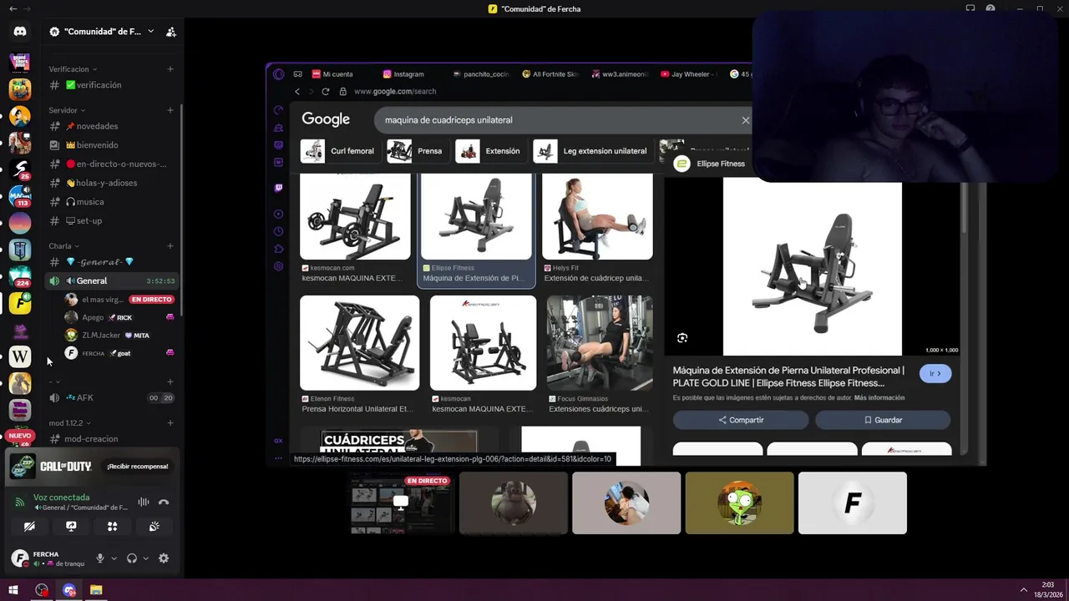Screen dimensions: 1069x601
Task: Open Discord home direct messages icon
Action: click(x=20, y=32)
